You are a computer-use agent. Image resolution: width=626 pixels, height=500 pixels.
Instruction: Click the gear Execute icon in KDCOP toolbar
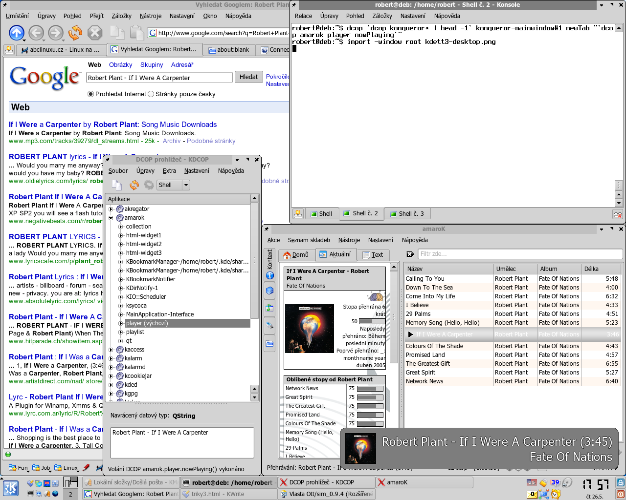[x=149, y=185]
